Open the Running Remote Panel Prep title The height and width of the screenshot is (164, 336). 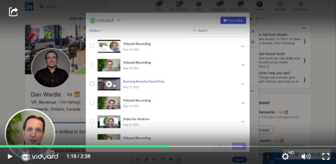pyautogui.click(x=143, y=82)
